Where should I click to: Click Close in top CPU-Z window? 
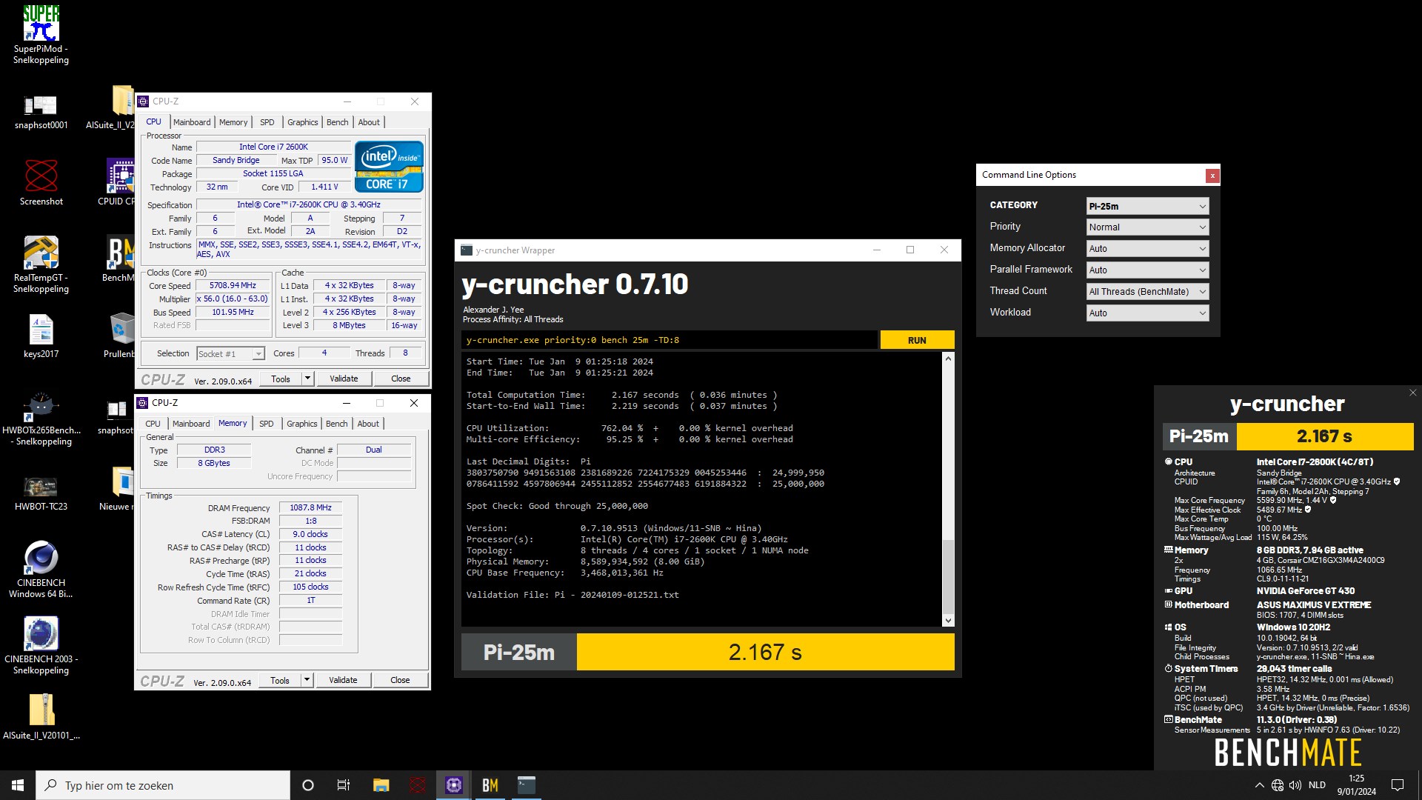pyautogui.click(x=401, y=379)
